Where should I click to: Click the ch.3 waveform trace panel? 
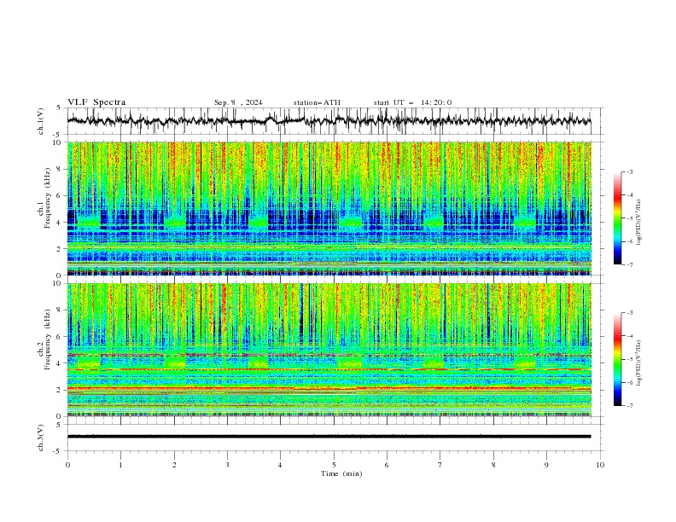(x=335, y=438)
